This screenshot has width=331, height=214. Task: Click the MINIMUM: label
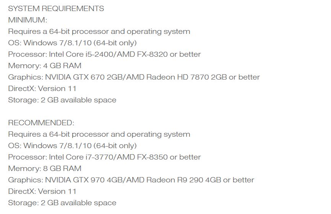(x=28, y=20)
